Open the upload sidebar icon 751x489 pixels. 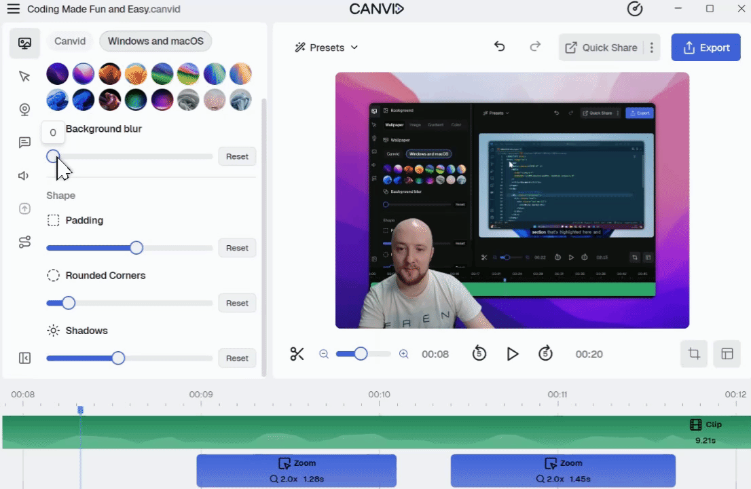click(24, 209)
